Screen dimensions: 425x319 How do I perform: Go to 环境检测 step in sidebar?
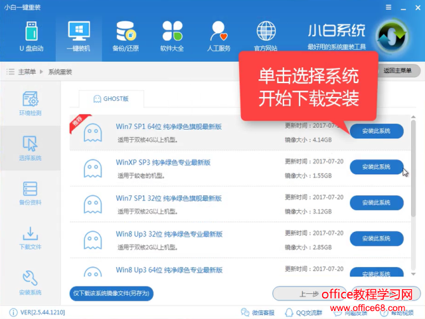pos(30,104)
